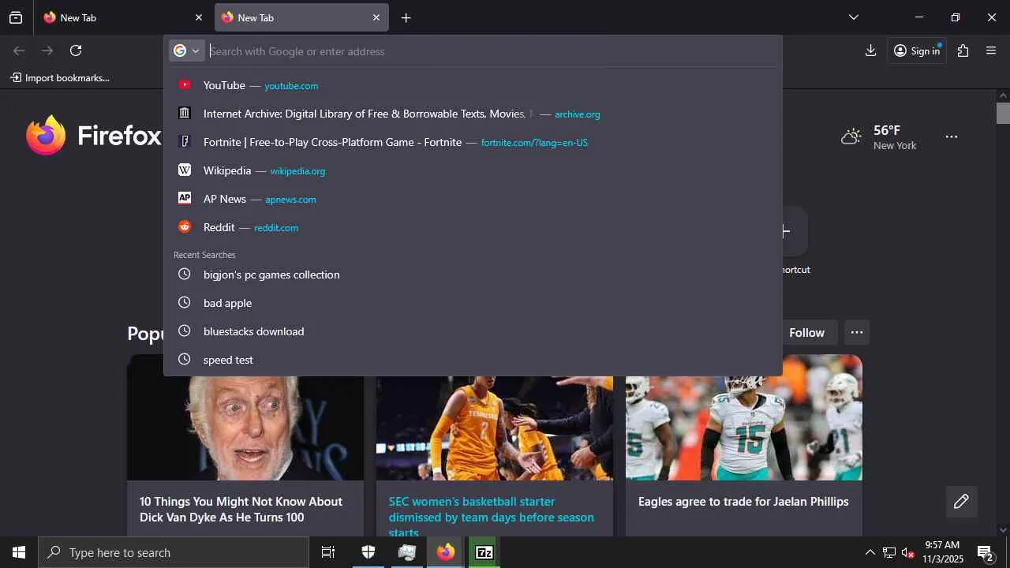This screenshot has height=568, width=1010.
Task: Select the Reddit suggestion
Action: [x=473, y=227]
